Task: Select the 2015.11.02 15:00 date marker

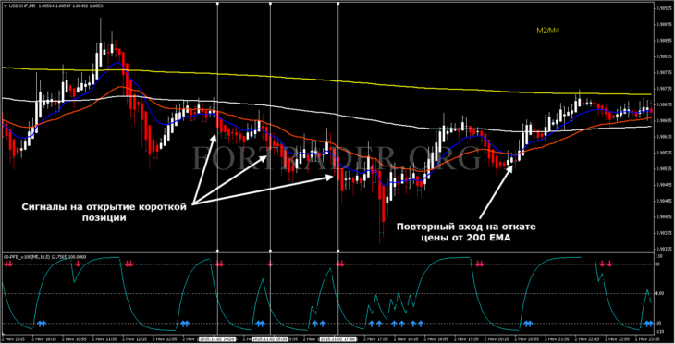Action: coord(270,339)
